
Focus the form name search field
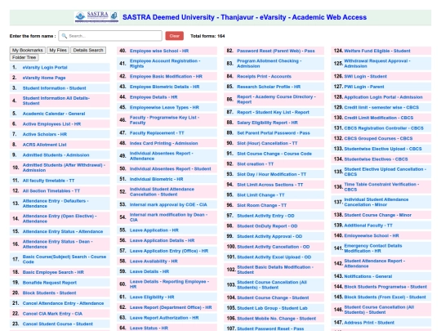(x=110, y=36)
